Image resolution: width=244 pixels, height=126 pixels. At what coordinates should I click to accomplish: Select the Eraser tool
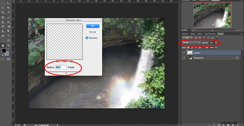coord(3,27)
